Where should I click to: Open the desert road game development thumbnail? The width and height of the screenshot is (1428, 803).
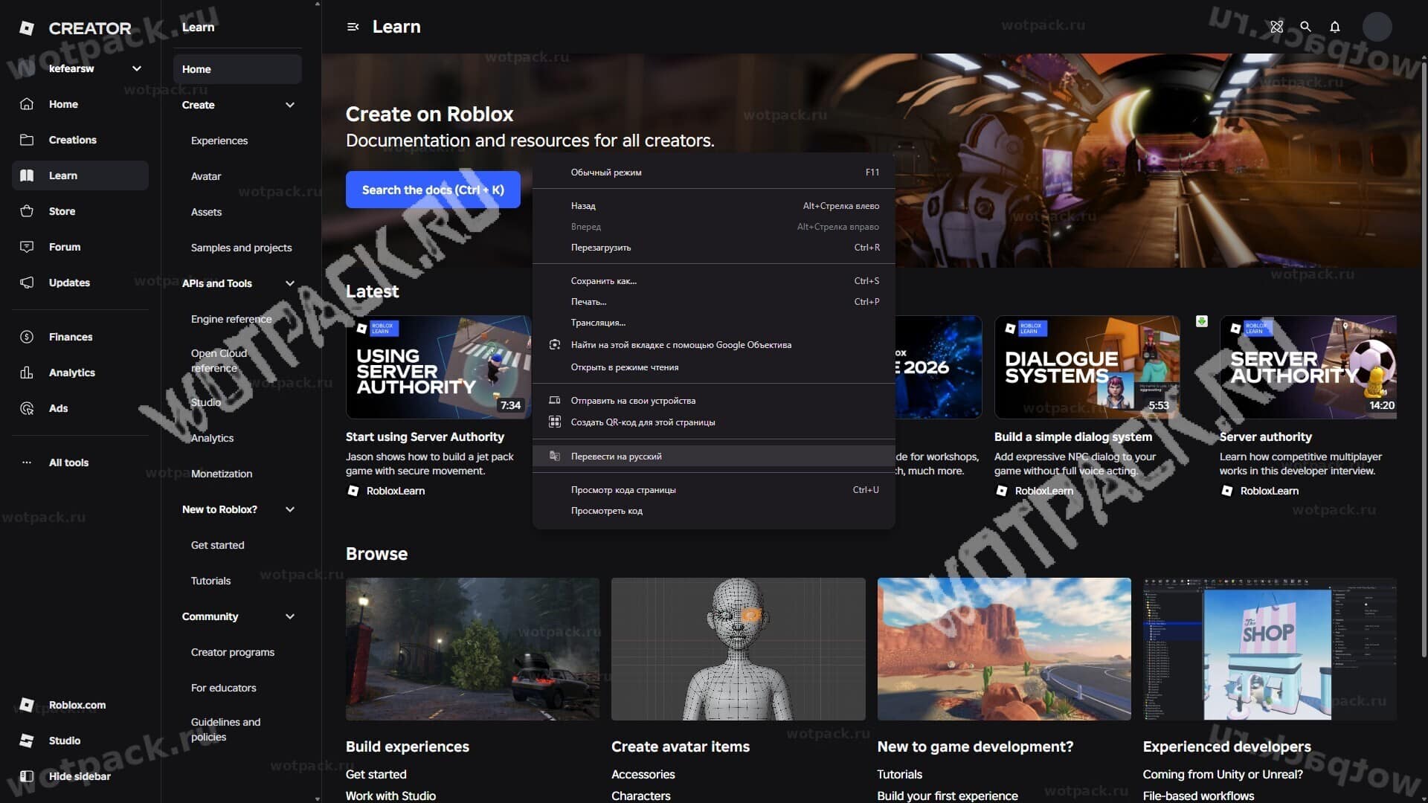(x=1004, y=649)
